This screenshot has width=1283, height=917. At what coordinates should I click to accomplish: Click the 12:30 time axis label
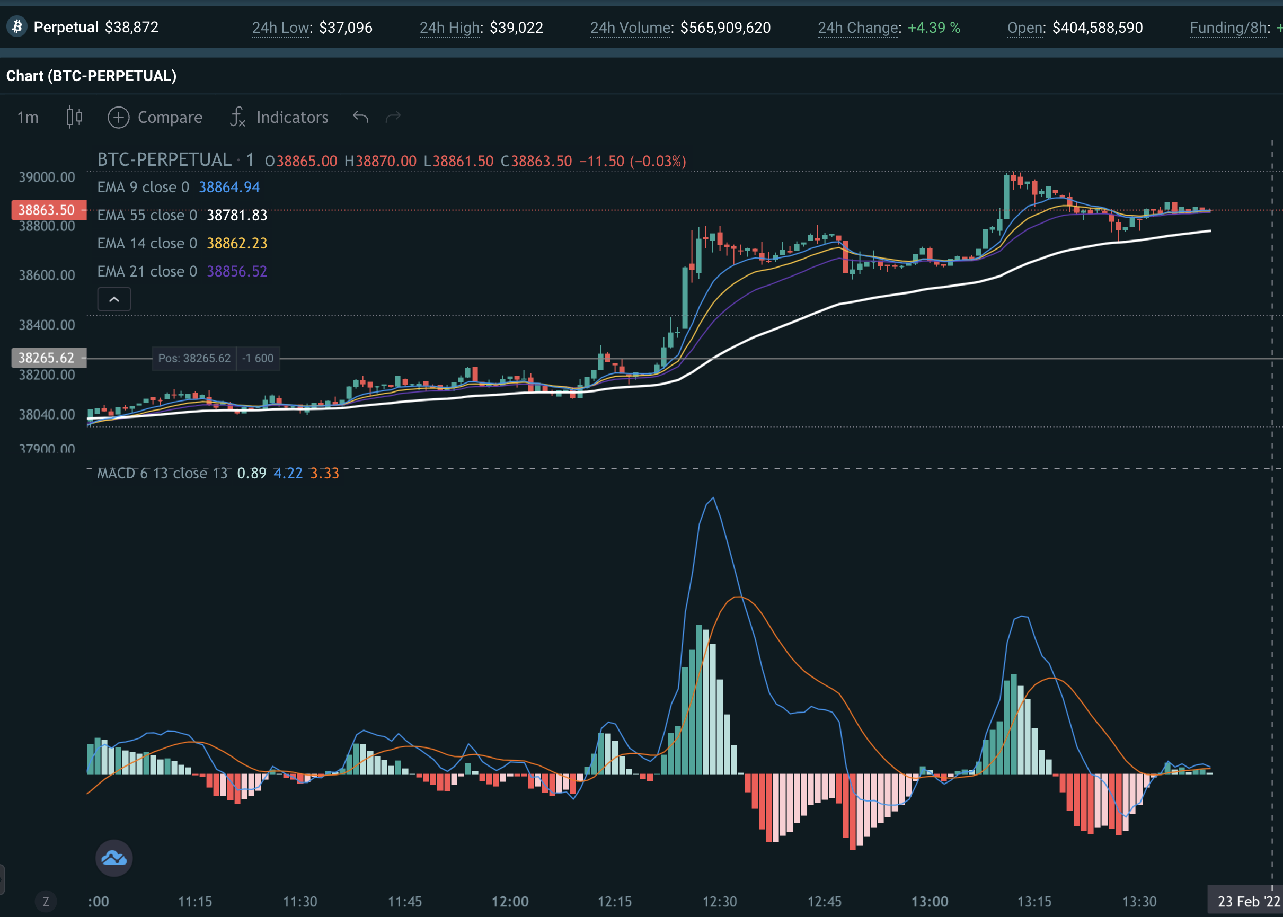coord(720,902)
